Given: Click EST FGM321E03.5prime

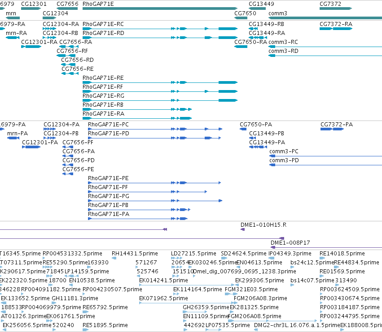Looking at the screenshot, I should click(231, 294).
